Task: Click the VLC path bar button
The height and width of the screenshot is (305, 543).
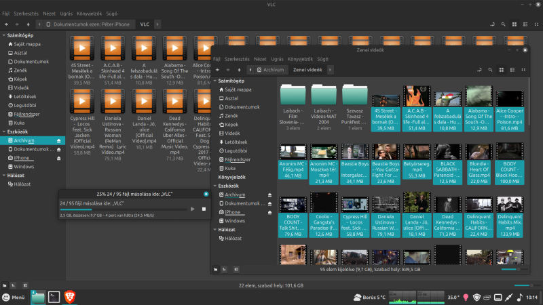Action: pos(145,24)
